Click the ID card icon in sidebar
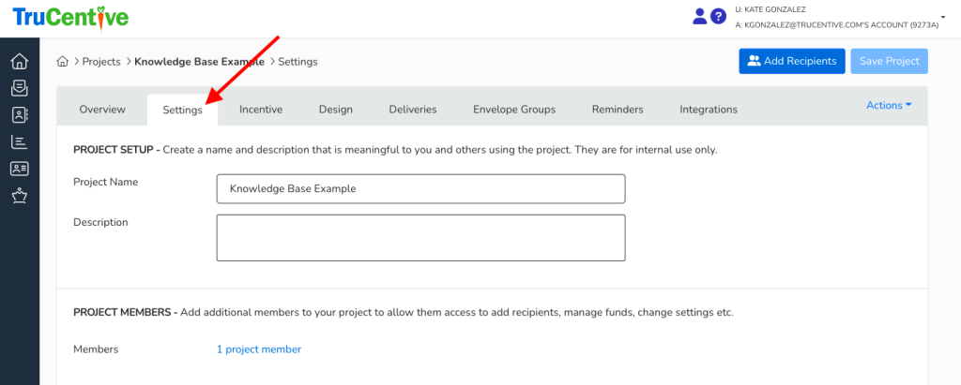Screen dimensions: 961x385 point(19,170)
